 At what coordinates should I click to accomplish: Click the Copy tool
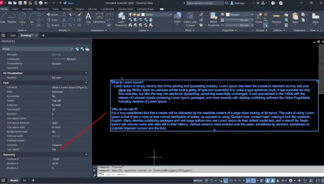(x=52, y=20)
